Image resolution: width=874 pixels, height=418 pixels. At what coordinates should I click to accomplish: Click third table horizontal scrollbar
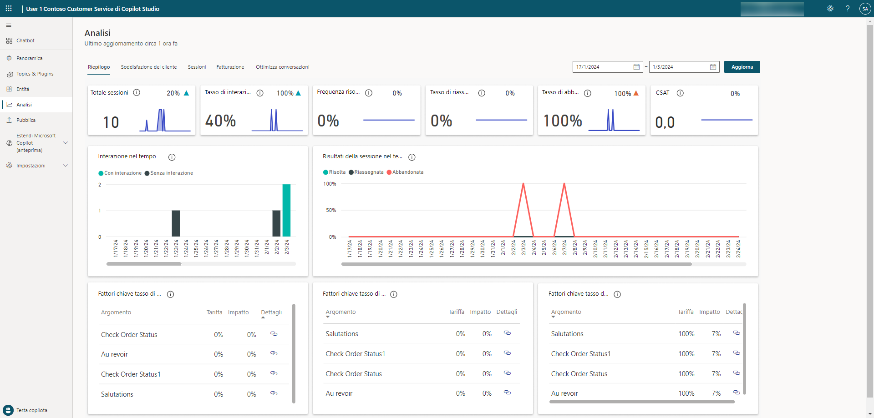click(642, 402)
